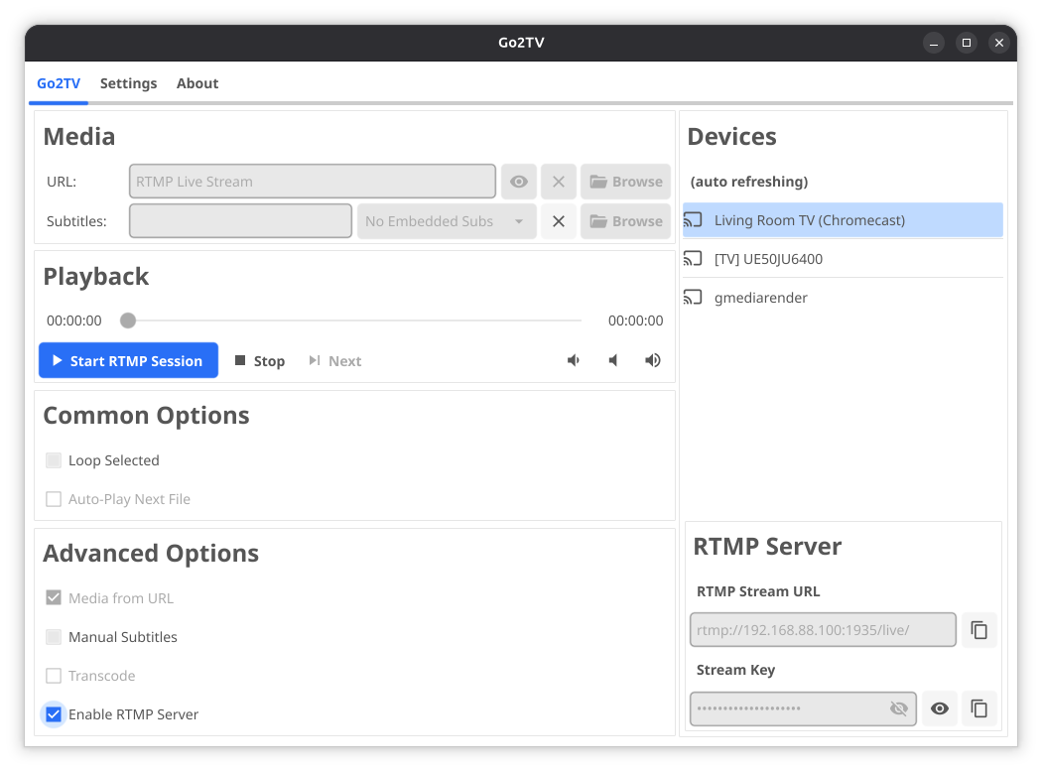The width and height of the screenshot is (1042, 771).
Task: Click the cast icon beside Living Room TV
Action: coord(693,220)
